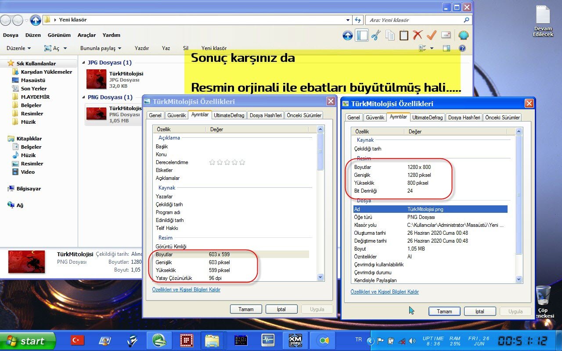The image size is (562, 351).
Task: Click the envelope Mail icon in toolbar
Action: [x=446, y=35]
